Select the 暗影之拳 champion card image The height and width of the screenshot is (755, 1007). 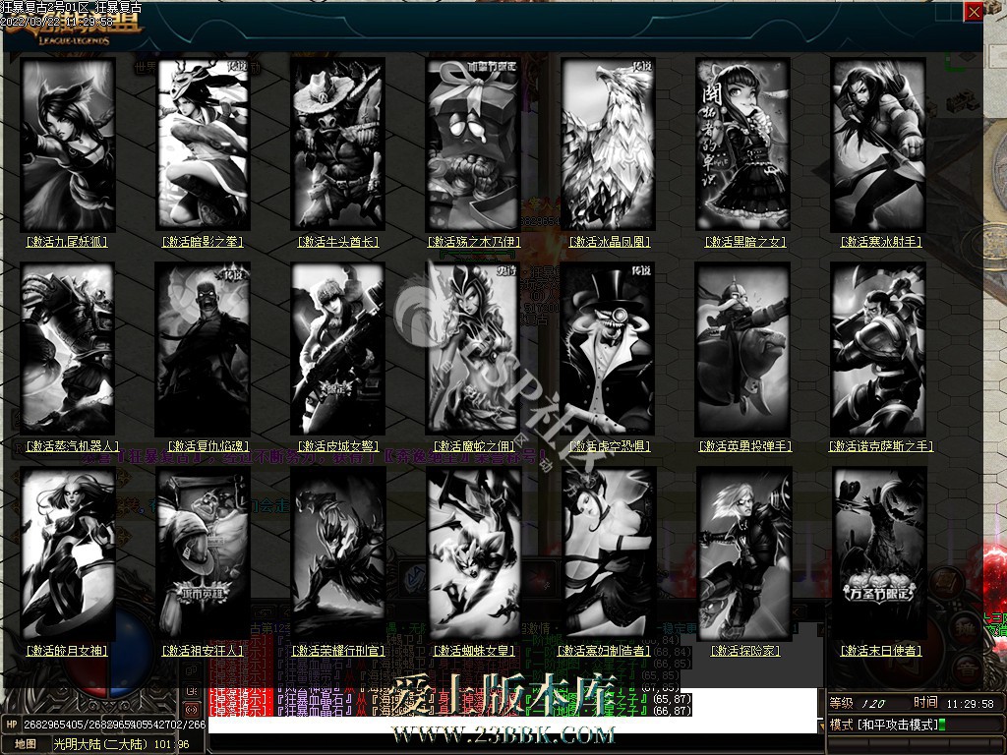click(203, 145)
